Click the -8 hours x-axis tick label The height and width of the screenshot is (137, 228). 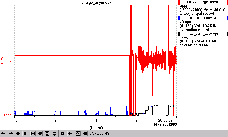tap(16, 121)
